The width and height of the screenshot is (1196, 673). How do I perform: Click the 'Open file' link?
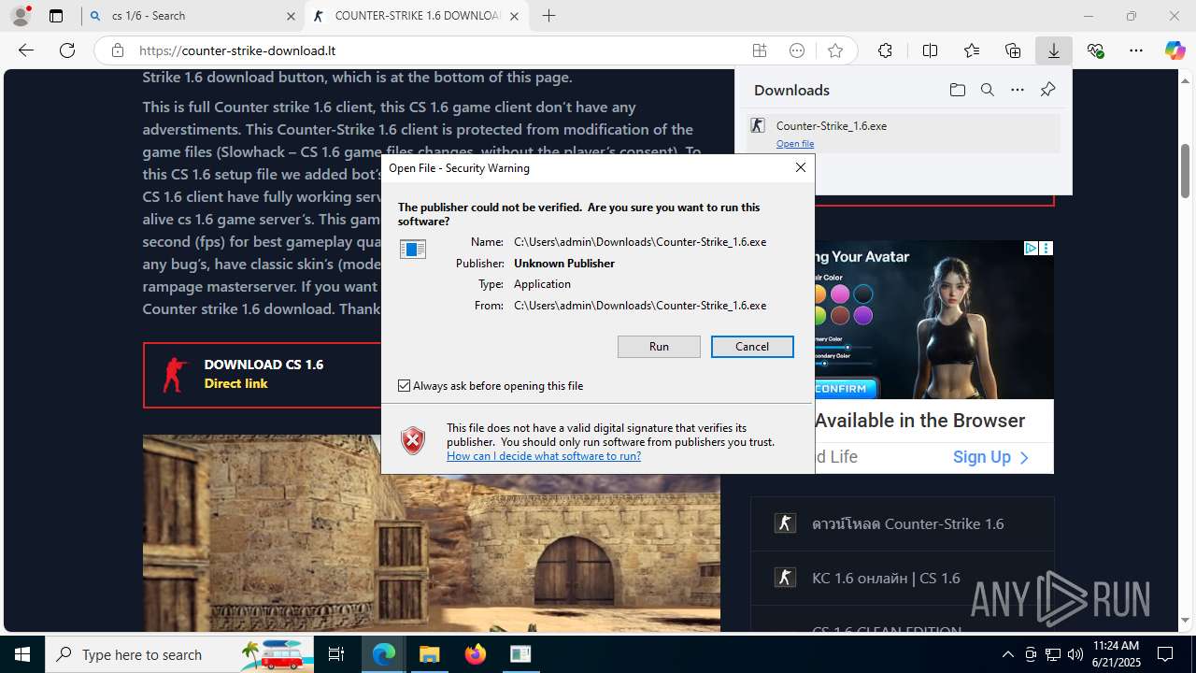coord(795,144)
